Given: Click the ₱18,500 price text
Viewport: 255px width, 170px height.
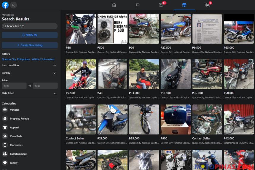Looking at the screenshot, I should (x=165, y=93).
